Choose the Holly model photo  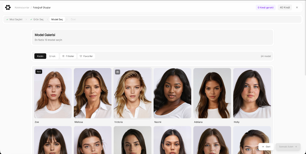click(252, 93)
